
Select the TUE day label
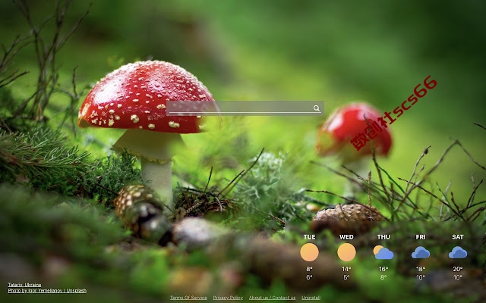309,237
